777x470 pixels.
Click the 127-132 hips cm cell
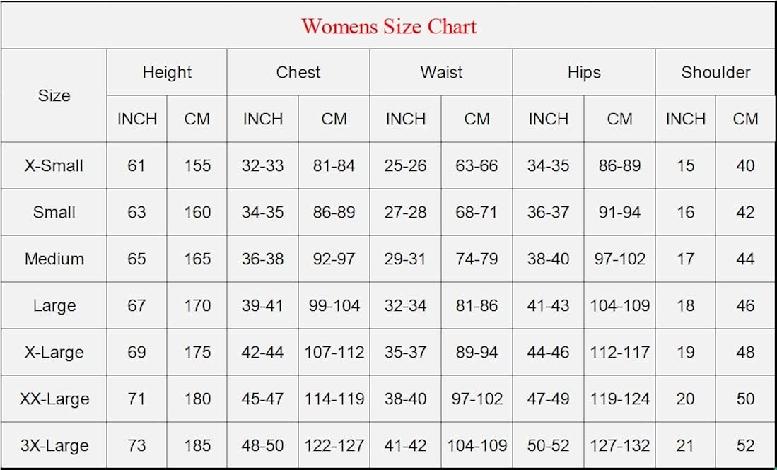(620, 445)
